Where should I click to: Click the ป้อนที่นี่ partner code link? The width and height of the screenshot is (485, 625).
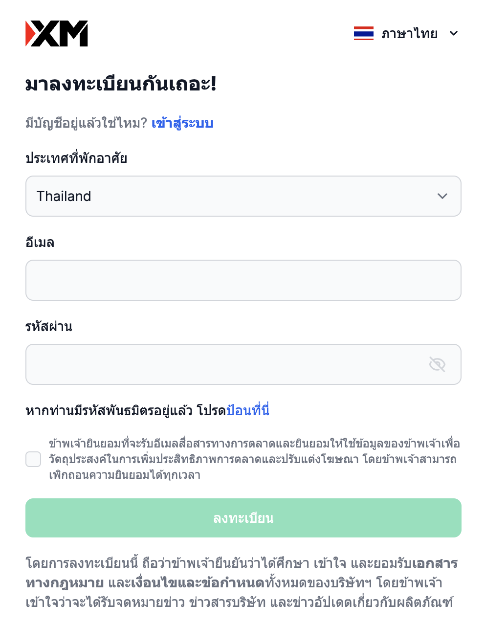click(248, 410)
